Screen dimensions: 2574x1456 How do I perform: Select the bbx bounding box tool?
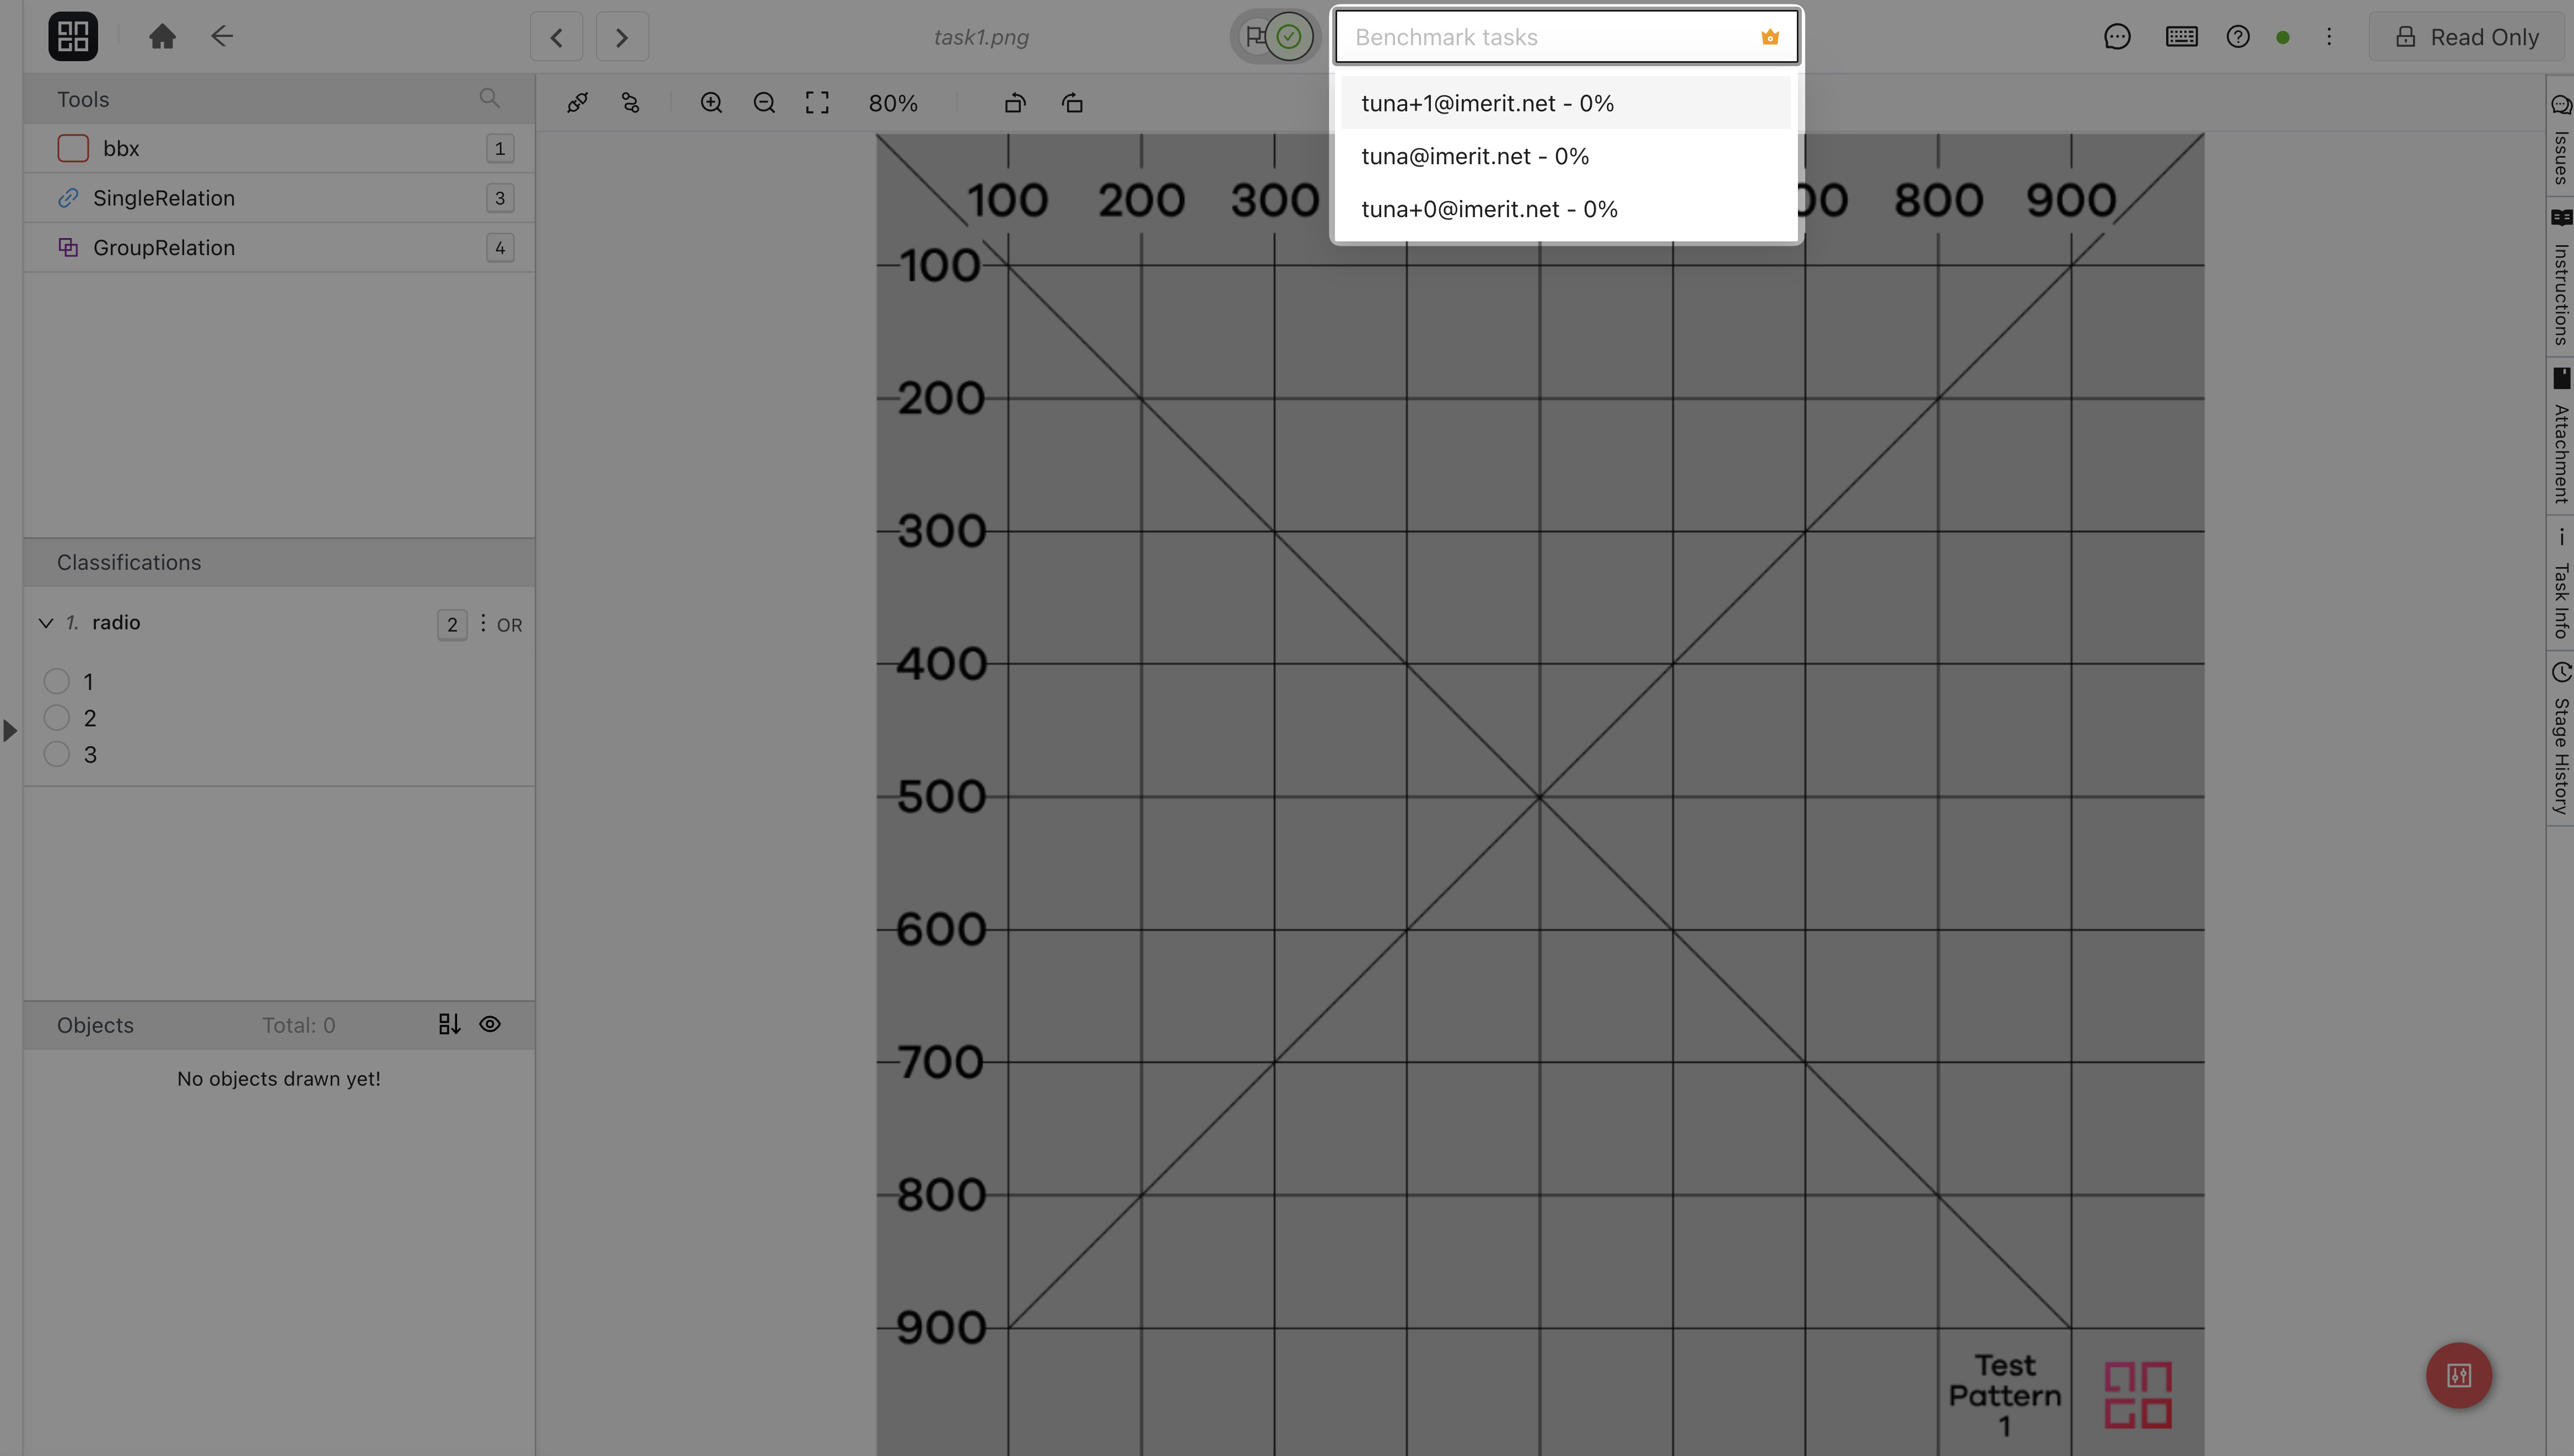click(x=120, y=148)
